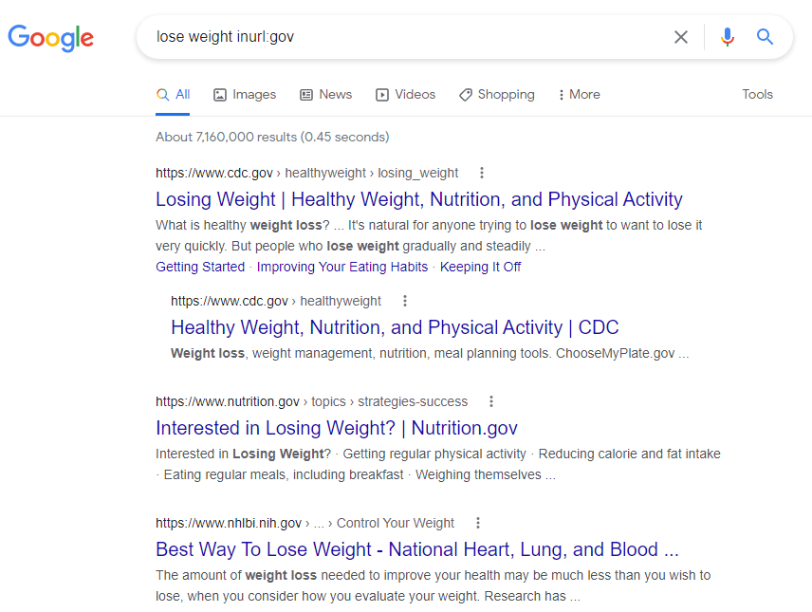Screen dimensions: 812x612
Task: Open Keeping It Off sitelink
Action: 480,267
